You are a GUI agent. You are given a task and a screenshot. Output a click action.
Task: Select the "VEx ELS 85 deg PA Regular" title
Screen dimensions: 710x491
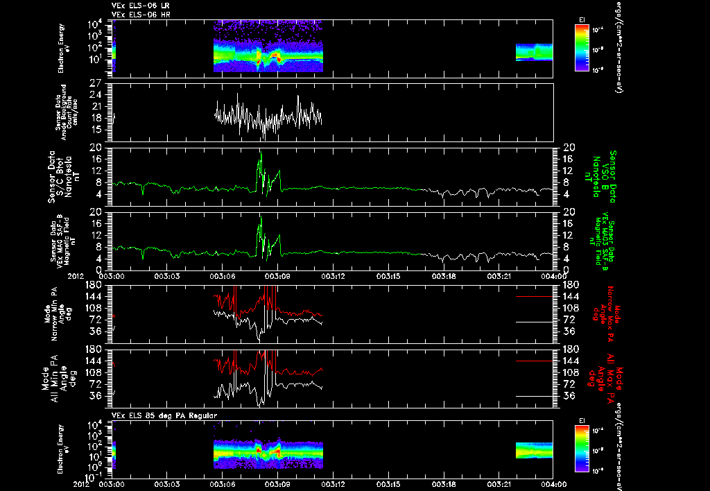point(164,415)
